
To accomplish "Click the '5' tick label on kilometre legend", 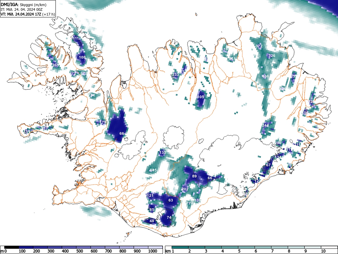I will tap(239, 251).
